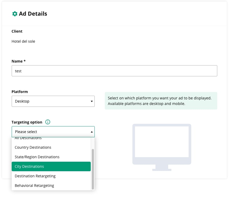The image size is (230, 198).
Task: Select the partially visible All Destinations option
Action: pyautogui.click(x=28, y=138)
